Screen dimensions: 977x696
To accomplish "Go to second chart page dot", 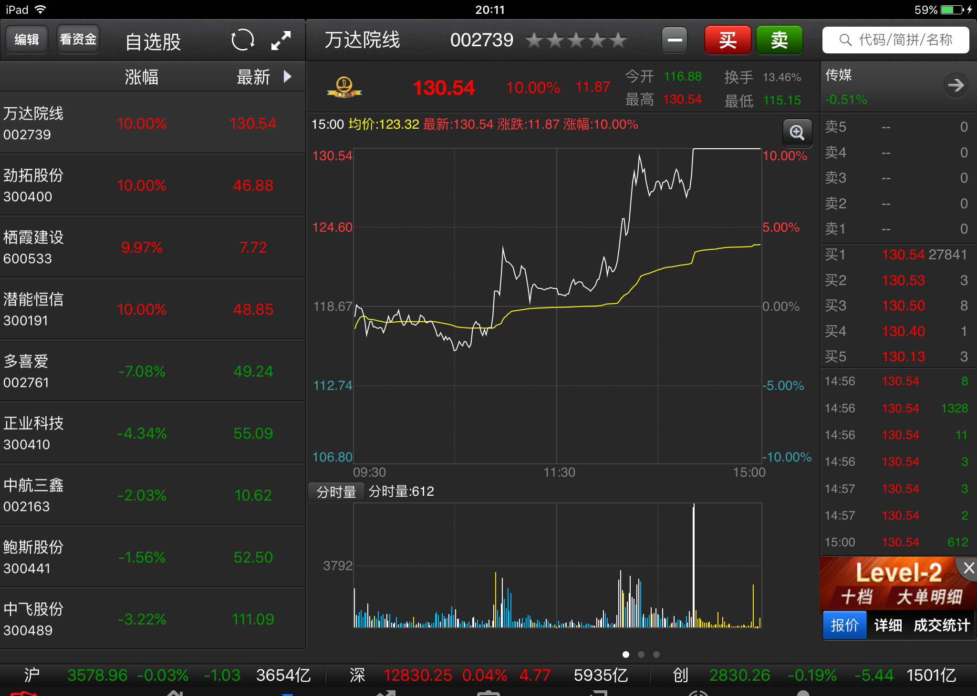I will [641, 655].
